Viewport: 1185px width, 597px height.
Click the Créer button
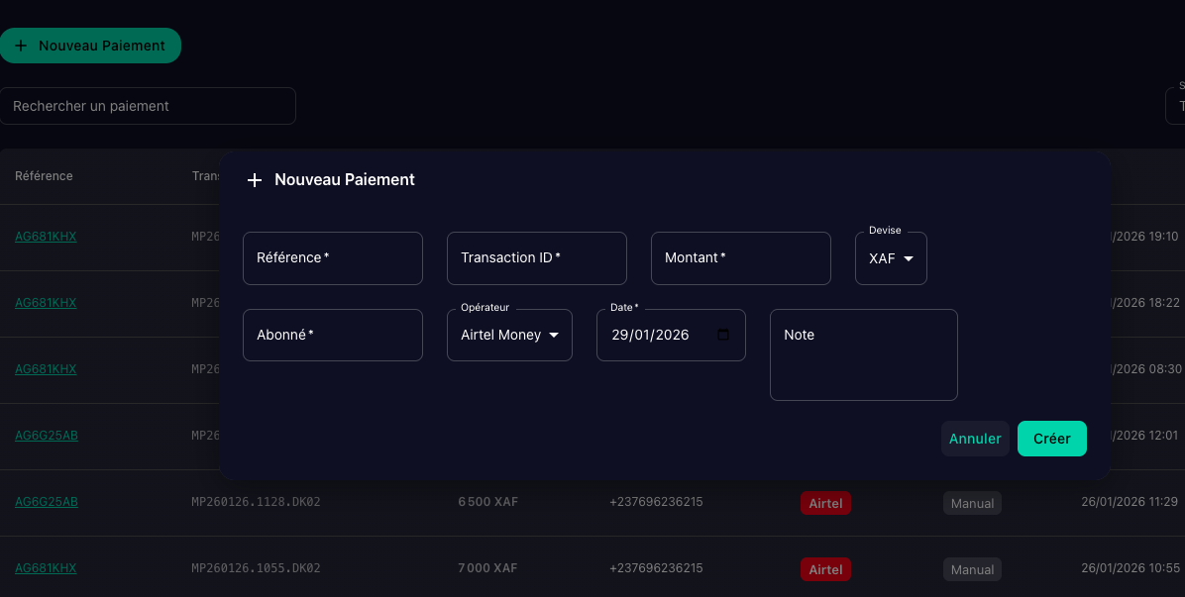click(x=1051, y=439)
